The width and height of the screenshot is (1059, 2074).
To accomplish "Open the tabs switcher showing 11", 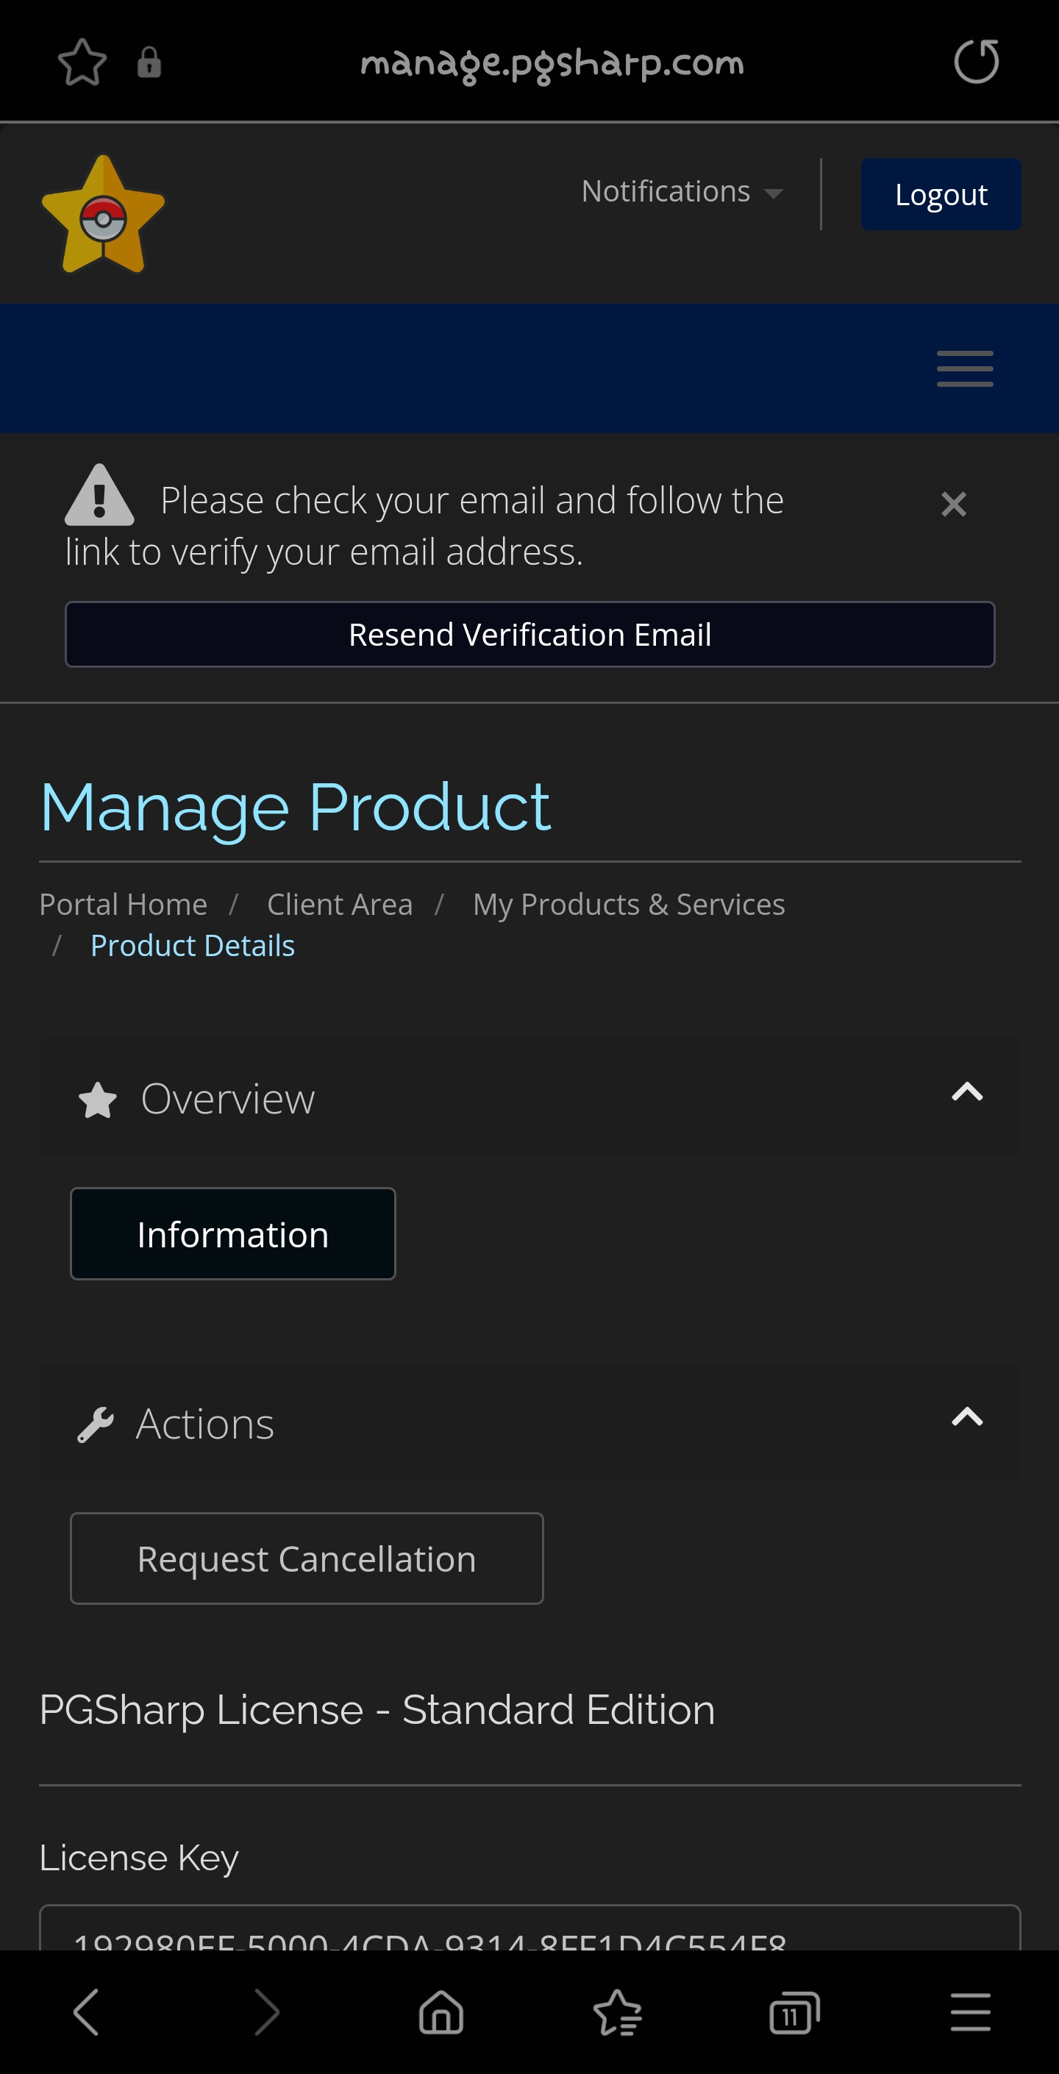I will pos(795,2013).
